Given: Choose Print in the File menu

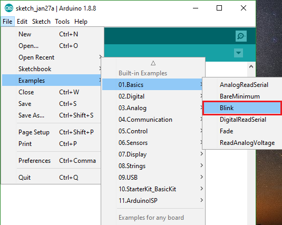Looking at the screenshot, I should coord(52,144).
